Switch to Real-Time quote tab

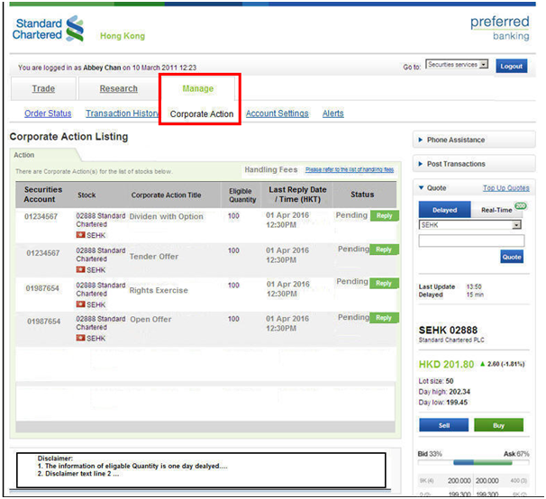496,210
